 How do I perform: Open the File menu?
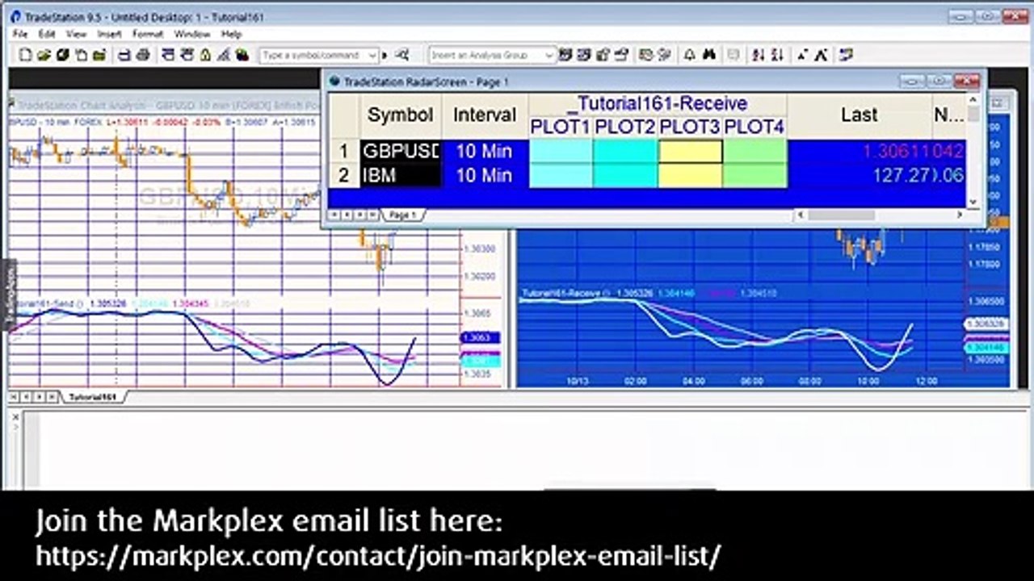pos(21,34)
